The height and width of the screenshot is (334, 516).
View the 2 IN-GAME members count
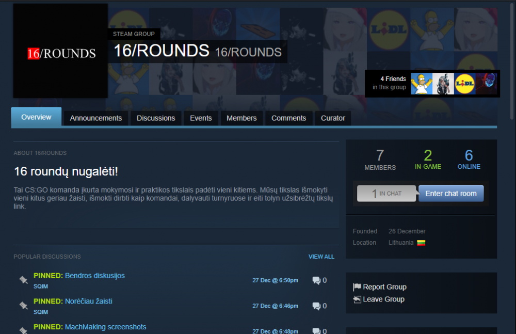tap(428, 160)
